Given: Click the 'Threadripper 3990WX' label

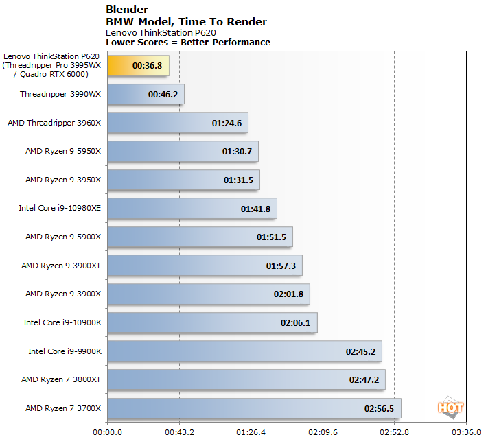Looking at the screenshot, I should pos(60,94).
